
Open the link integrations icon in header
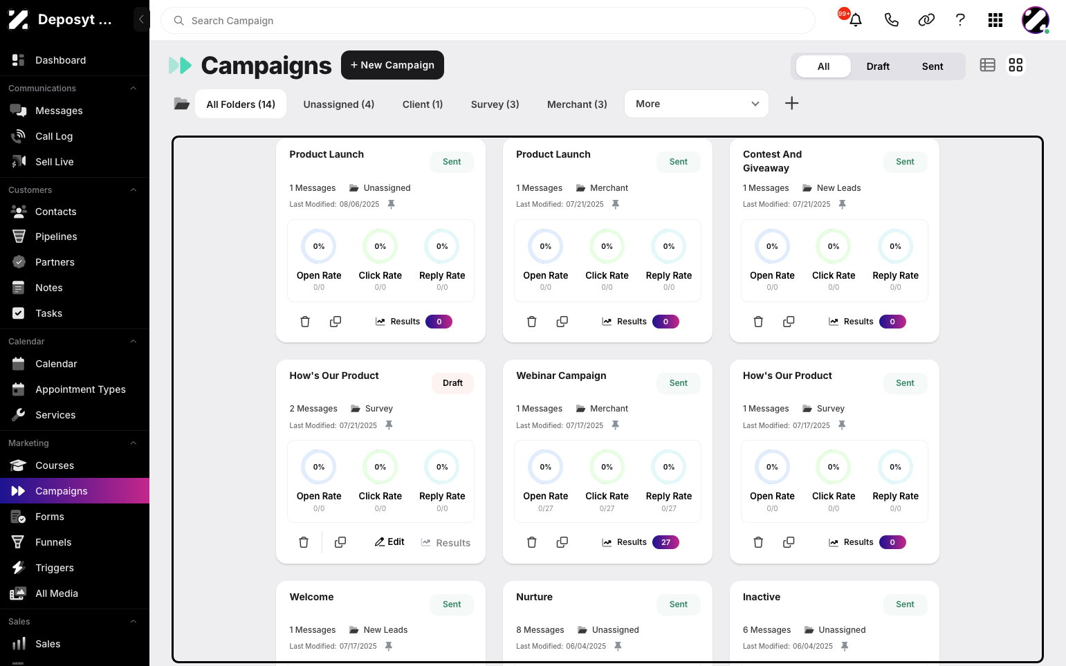[x=926, y=20]
